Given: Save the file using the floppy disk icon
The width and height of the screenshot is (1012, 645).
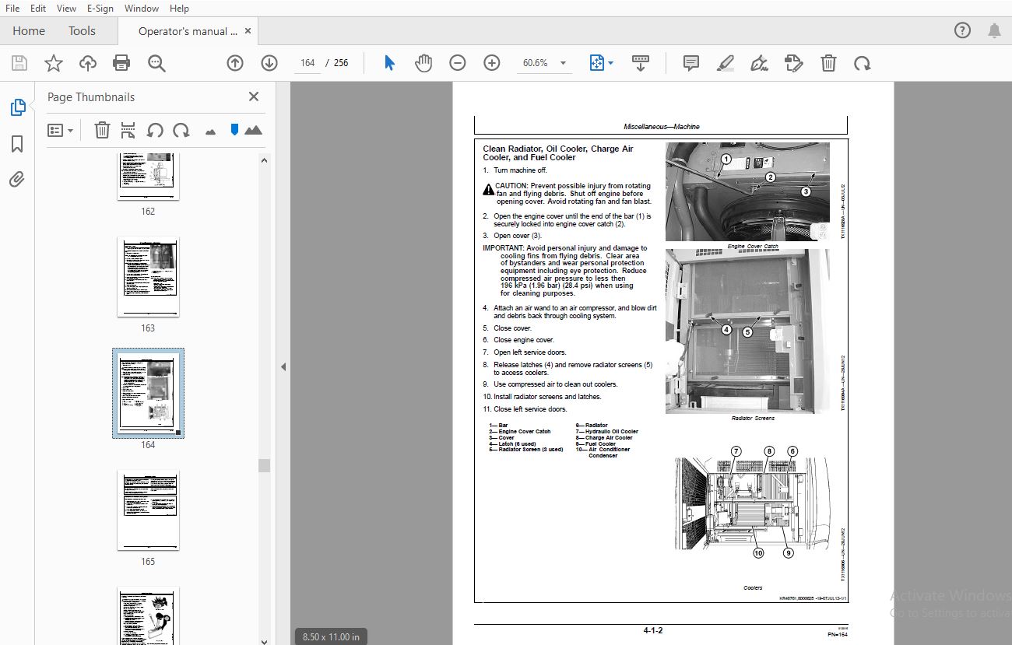Looking at the screenshot, I should [19, 63].
